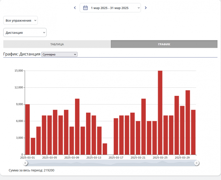Expand the Все упражнения dropdown
Image resolution: width=221 pixels, height=180 pixels.
pyautogui.click(x=20, y=20)
